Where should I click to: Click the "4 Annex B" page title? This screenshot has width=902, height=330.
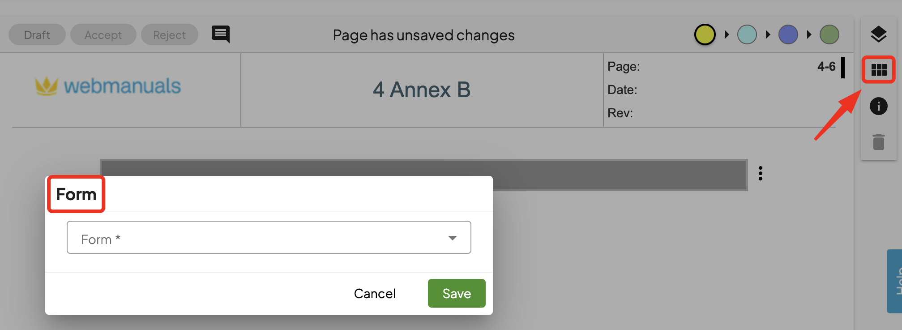coord(422,90)
